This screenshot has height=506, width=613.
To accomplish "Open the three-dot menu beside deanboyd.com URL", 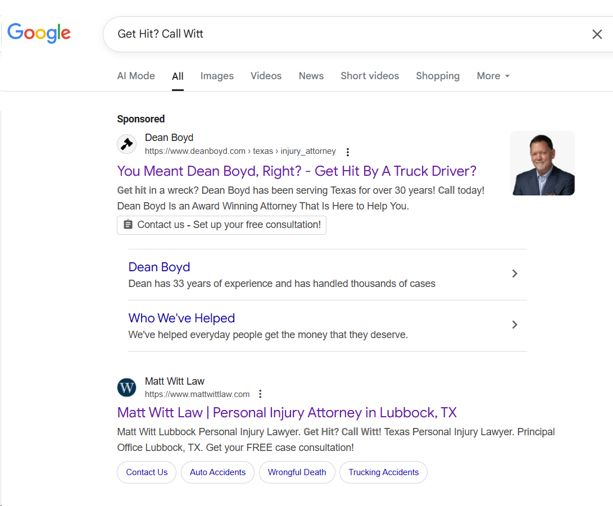I will [348, 152].
